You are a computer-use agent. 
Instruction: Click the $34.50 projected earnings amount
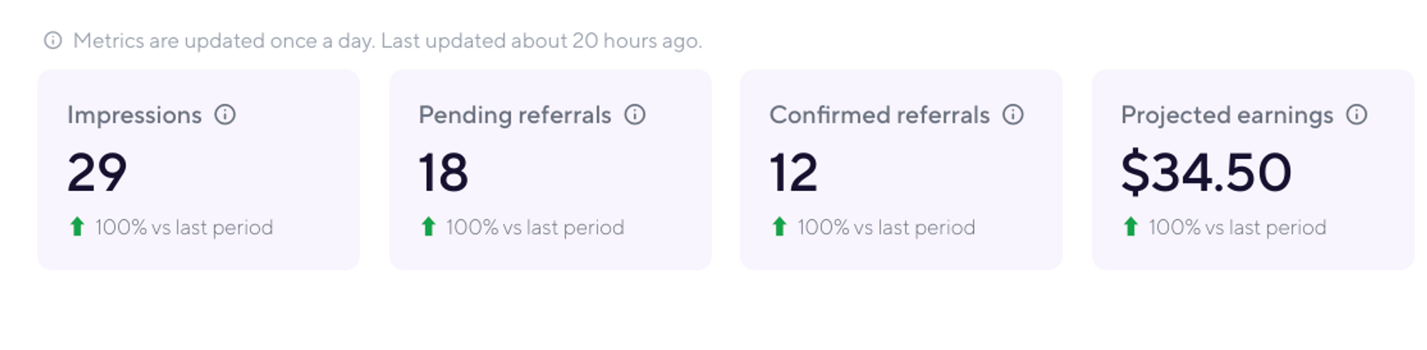point(1206,173)
